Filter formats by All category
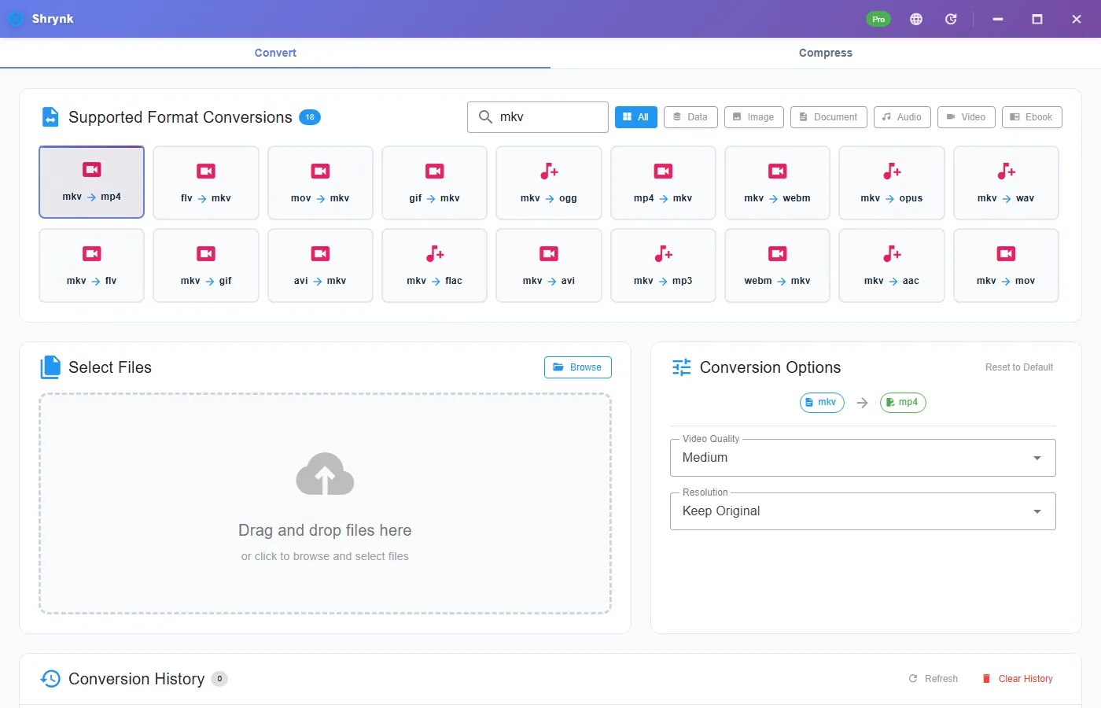Screen dimensions: 1101x708 [635, 117]
